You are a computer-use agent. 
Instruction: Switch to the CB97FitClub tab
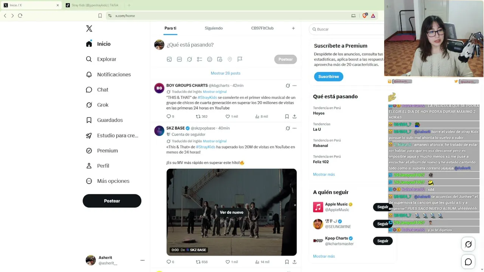click(x=262, y=28)
